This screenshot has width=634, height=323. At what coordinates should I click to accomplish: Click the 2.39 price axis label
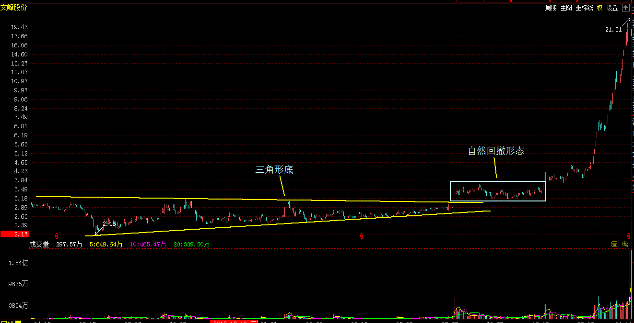coord(21,225)
